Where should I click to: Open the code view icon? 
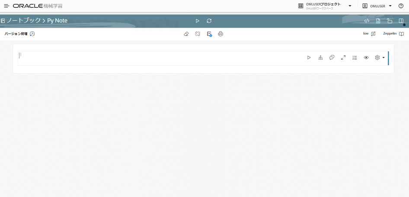tap(367, 21)
